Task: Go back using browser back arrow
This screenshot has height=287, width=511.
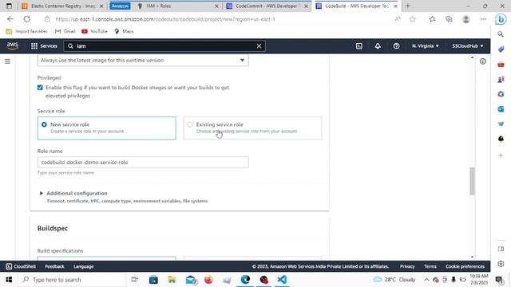Action: 10,19
